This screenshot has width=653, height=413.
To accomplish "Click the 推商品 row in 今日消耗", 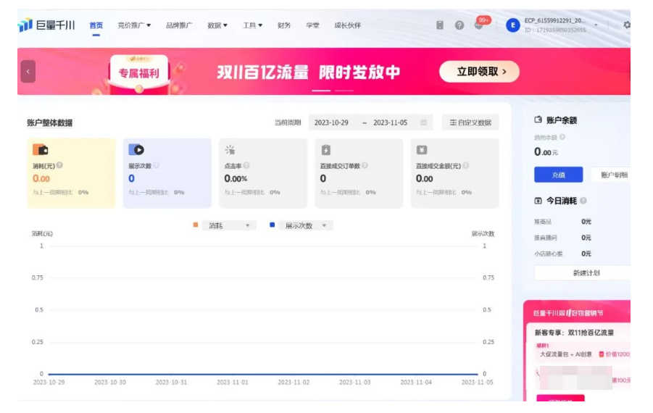I will tap(562, 222).
